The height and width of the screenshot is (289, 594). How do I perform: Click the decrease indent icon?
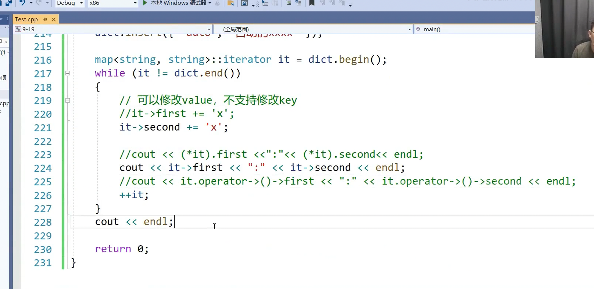click(x=289, y=3)
